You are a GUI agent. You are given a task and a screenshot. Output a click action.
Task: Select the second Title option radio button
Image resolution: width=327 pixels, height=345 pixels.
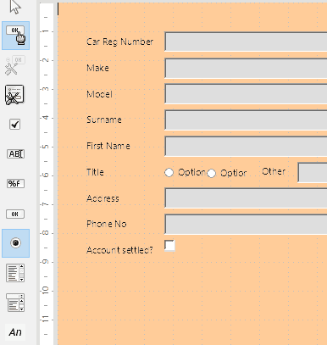(211, 173)
